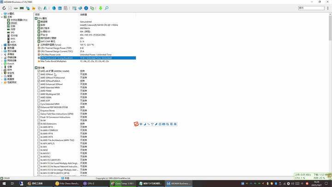This screenshot has width=332, height=187.
Task: Click the magnifier search icon in toolbar
Action: tap(107, 8)
